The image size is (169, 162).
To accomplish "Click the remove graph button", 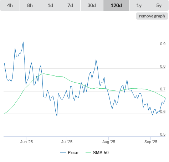I will click(152, 16).
